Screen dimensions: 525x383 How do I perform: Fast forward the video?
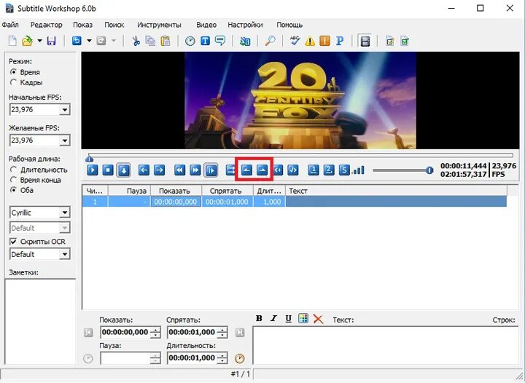[x=195, y=170]
